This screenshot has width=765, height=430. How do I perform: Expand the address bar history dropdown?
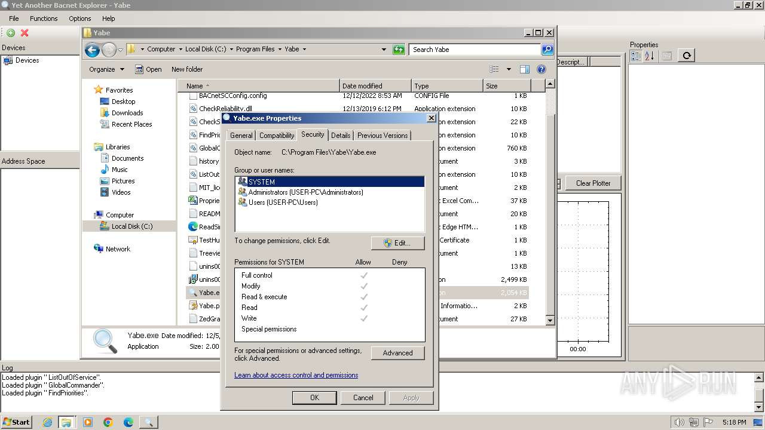coord(384,50)
